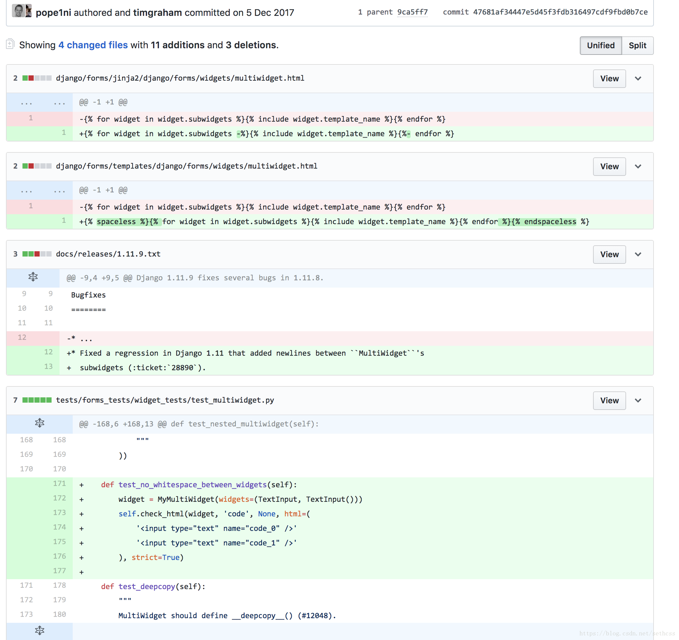View docs/releases/1.11.9.txt file
This screenshot has height=640, width=679.
pyautogui.click(x=609, y=255)
